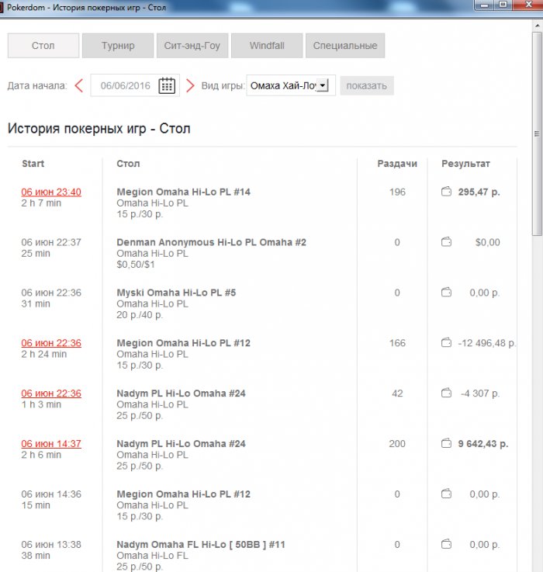Click the hands count 42
Screen dimensions: 543x572
(x=397, y=393)
